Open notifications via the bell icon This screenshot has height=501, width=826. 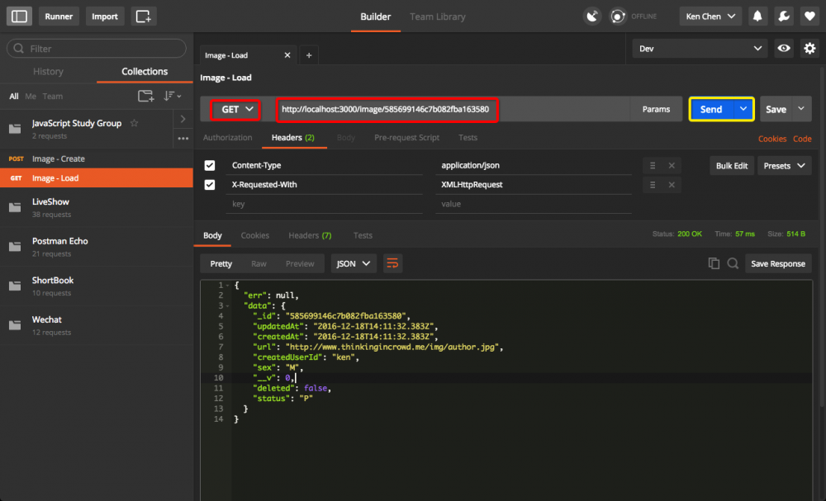coord(757,16)
